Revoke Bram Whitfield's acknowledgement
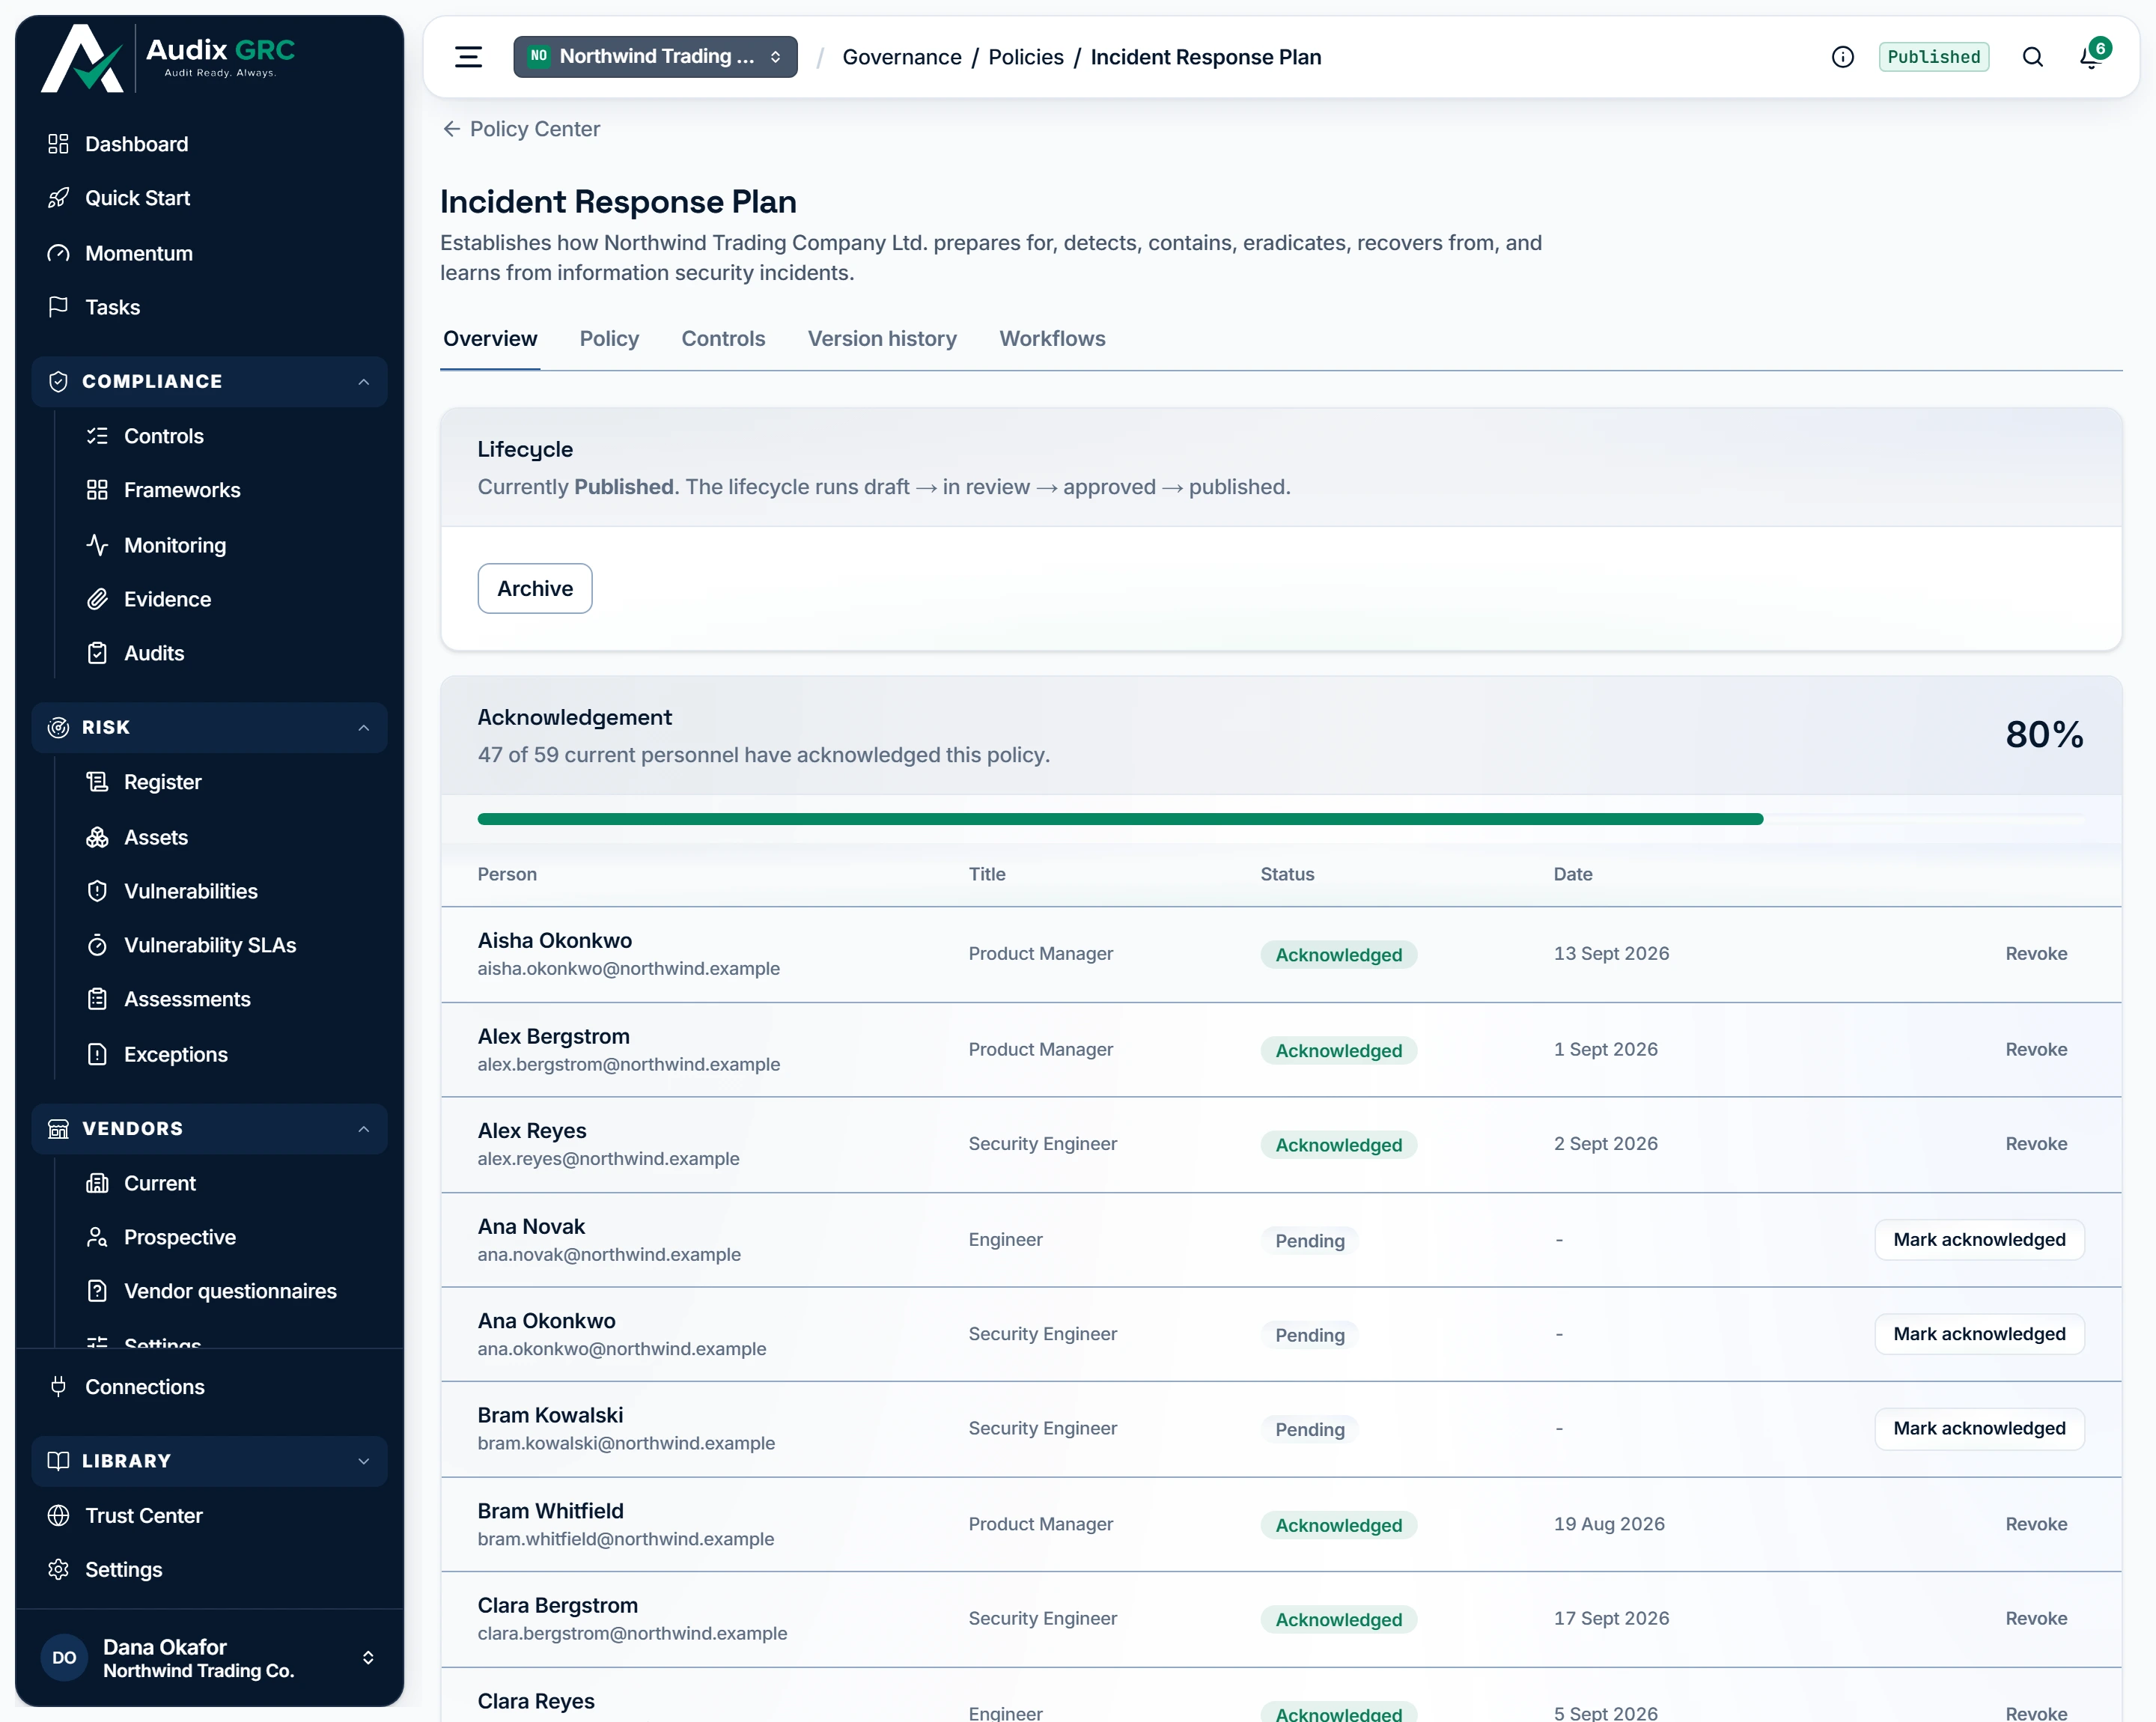Screen dimensions: 2156x1722 click(x=2036, y=1524)
